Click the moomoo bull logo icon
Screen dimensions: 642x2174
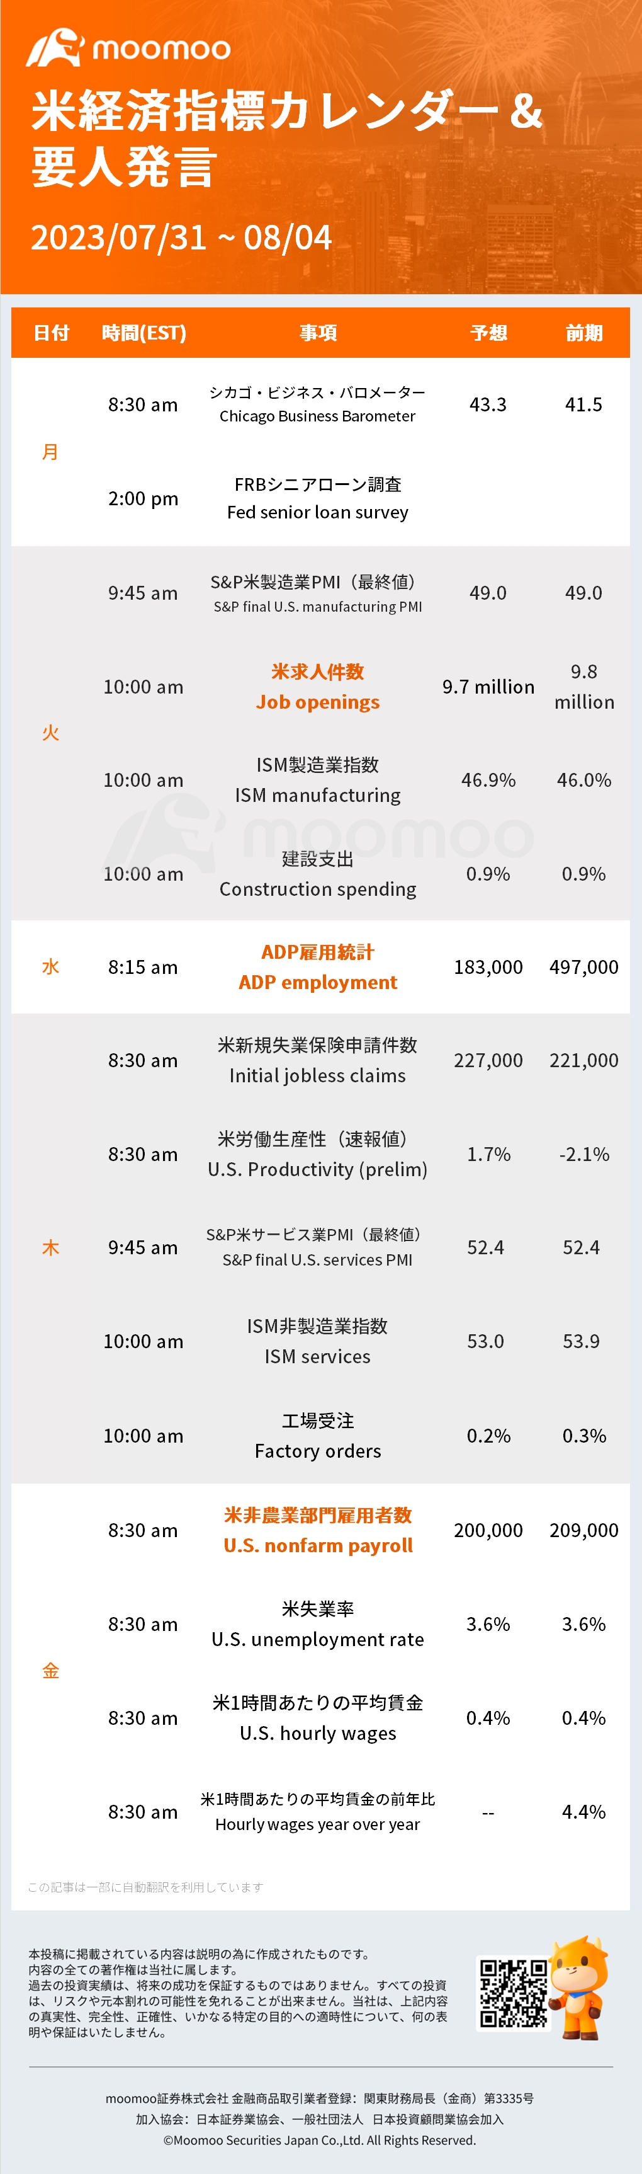(x=55, y=48)
